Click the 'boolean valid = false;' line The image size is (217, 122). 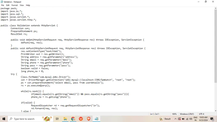pos(35,68)
